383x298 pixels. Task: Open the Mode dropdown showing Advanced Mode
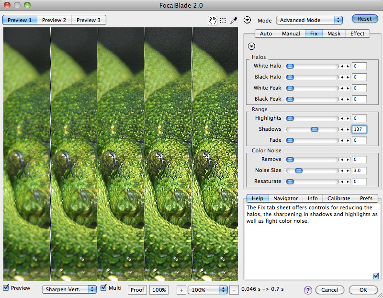[310, 20]
